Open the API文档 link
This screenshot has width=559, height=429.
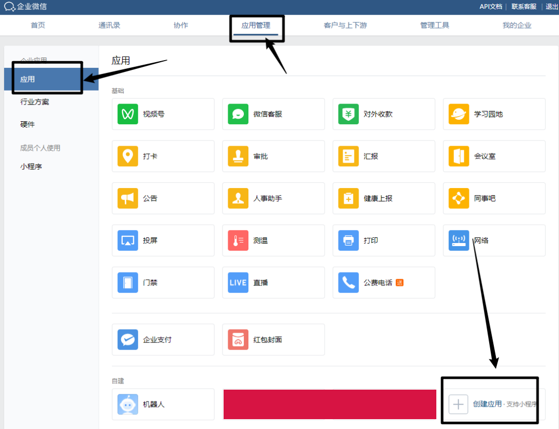pyautogui.click(x=491, y=6)
